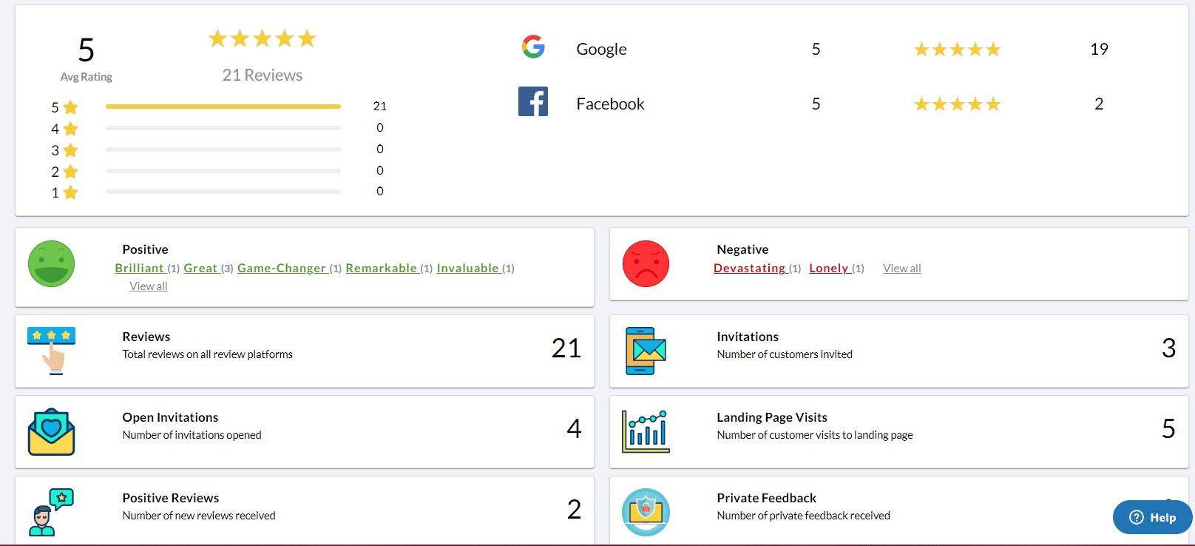1195x546 pixels.
Task: Click the Google logo icon
Action: pyautogui.click(x=533, y=47)
